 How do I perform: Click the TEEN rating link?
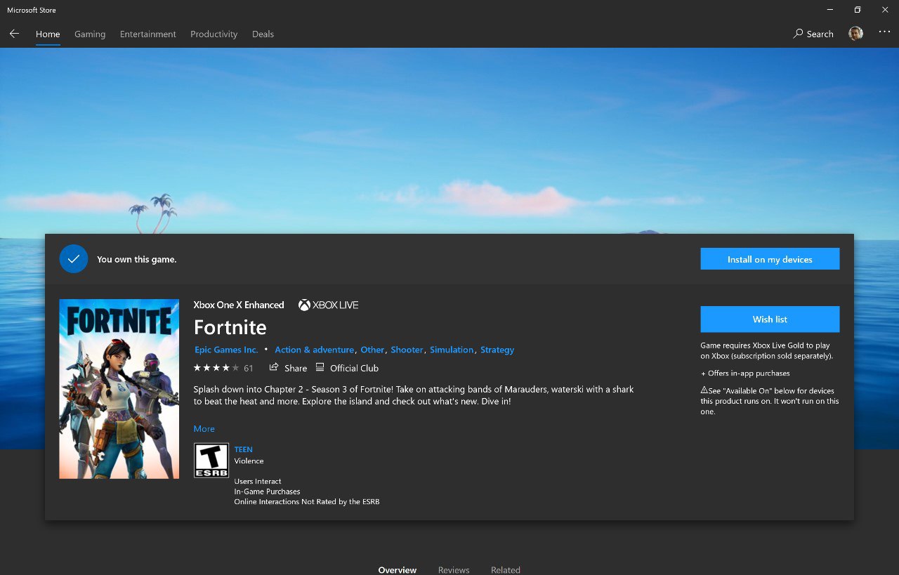243,449
